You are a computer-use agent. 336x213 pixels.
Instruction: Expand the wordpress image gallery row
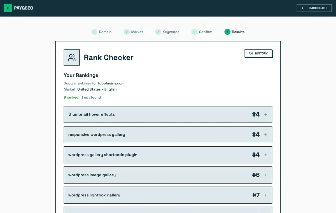coord(266,175)
